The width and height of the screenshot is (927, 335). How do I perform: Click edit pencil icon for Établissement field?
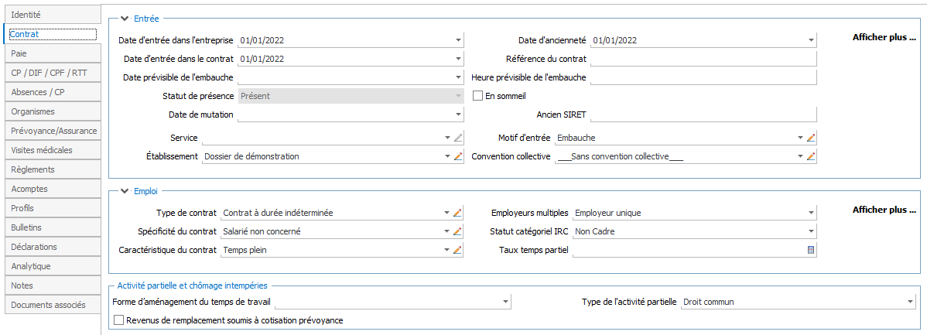(458, 156)
